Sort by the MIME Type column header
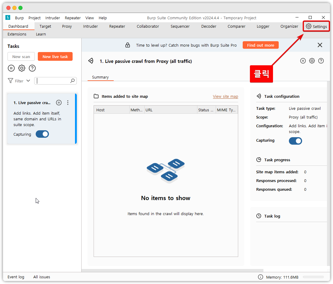The width and height of the screenshot is (333, 284). (x=227, y=110)
